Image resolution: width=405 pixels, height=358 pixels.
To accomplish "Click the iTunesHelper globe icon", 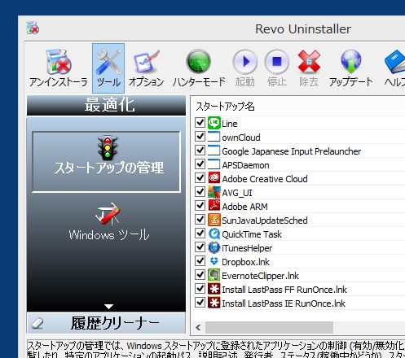I will (214, 247).
